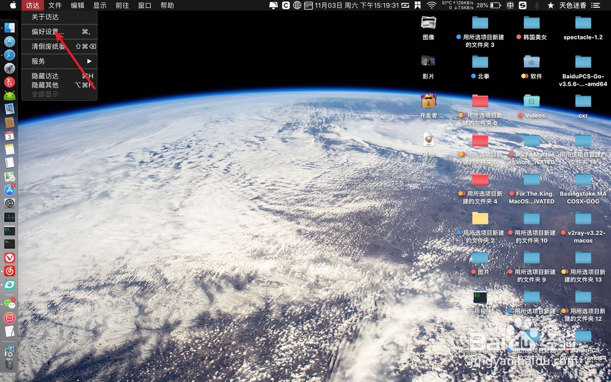This screenshot has width=611, height=382.
Task: Open the Bluetooth menu bar icon
Action: tap(536, 5)
